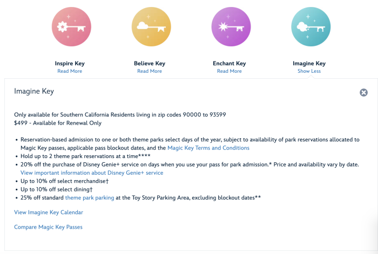Viewport: 378px width, 254px height.
Task: Expand Read More under Inspire Key
Action: tap(70, 71)
